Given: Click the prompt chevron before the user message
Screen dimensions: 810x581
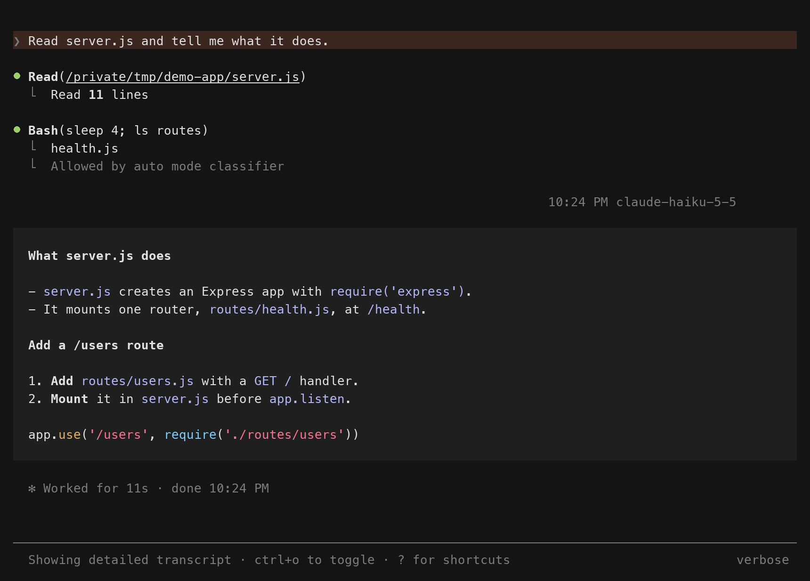Looking at the screenshot, I should tap(17, 41).
